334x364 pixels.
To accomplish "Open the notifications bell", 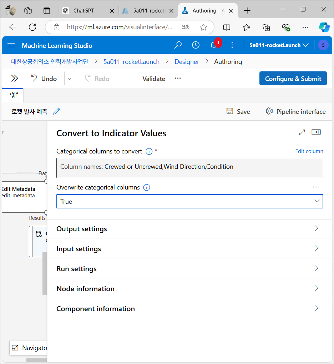I will pyautogui.click(x=214, y=45).
